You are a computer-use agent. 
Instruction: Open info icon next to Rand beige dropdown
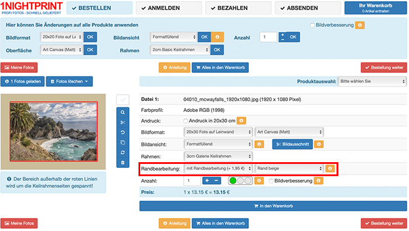(x=330, y=169)
